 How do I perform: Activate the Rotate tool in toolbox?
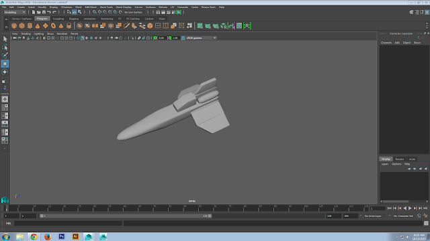[5, 72]
